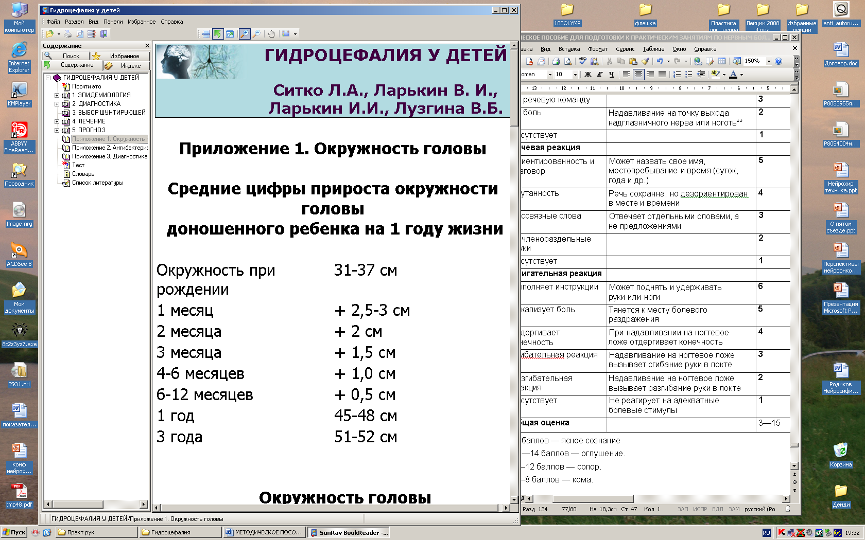Close the Содержание panel
Screen dimensions: 865x540
(x=147, y=46)
